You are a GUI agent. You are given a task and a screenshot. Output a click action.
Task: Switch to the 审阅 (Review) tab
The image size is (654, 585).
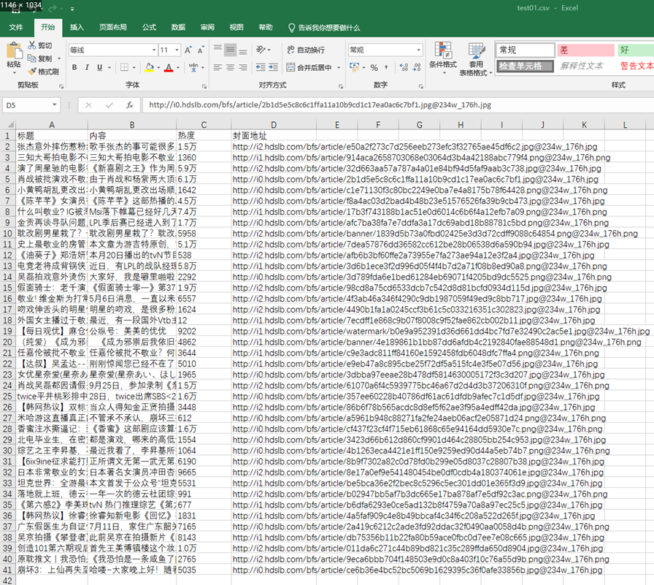[x=207, y=27]
